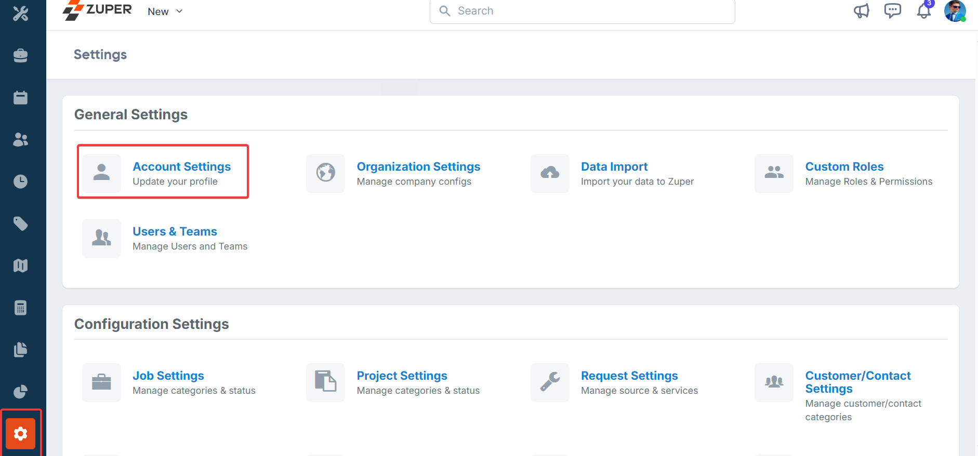
Task: Open Account Settings
Action: (181, 167)
